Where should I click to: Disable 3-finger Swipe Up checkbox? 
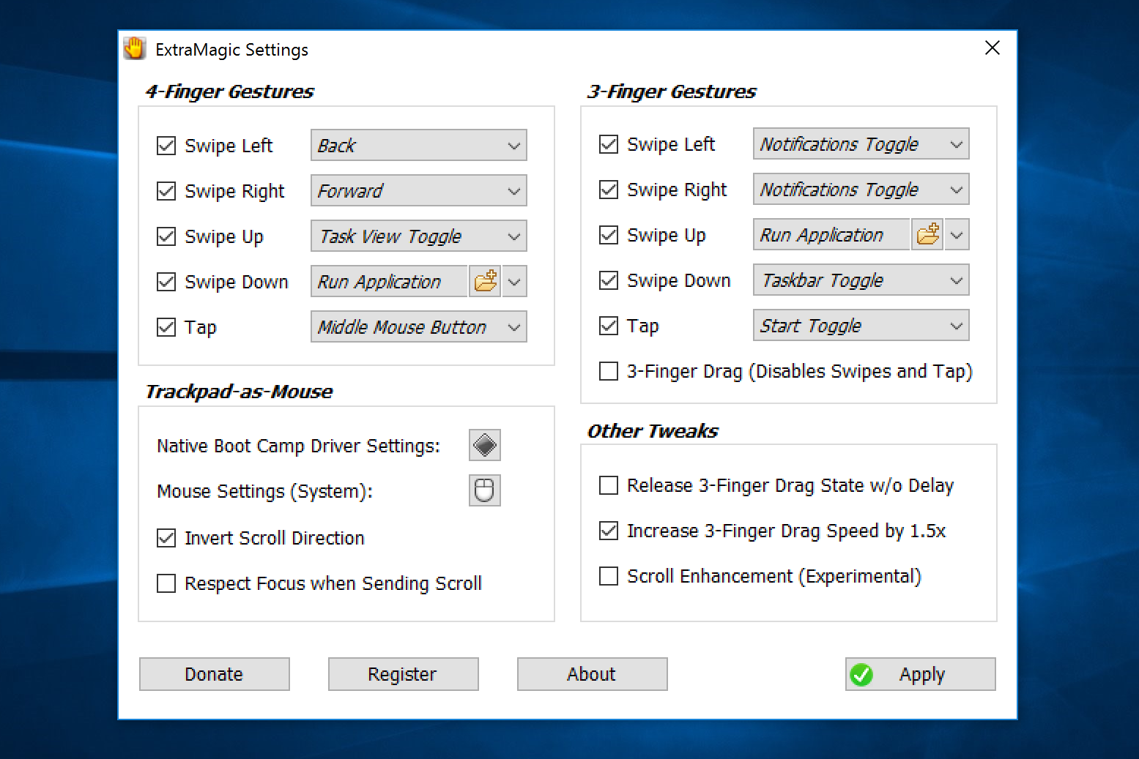click(609, 235)
